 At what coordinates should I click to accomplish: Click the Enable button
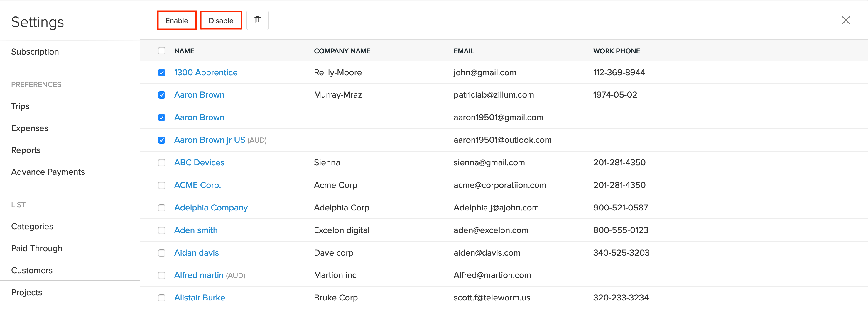tap(177, 21)
